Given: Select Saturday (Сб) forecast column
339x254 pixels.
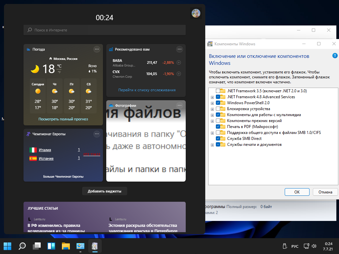Looking at the screenshot, I should [x=88, y=96].
